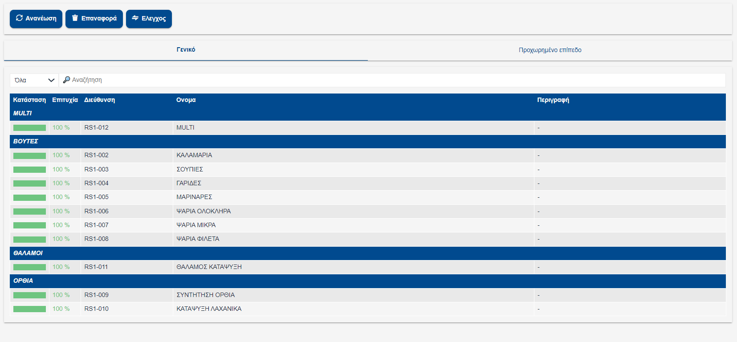The image size is (737, 342).
Task: Open the Προχωρημένο επίπεδο tab
Action: click(x=550, y=50)
